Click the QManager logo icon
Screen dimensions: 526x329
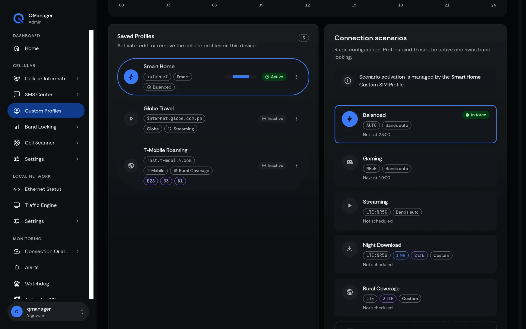[18, 18]
